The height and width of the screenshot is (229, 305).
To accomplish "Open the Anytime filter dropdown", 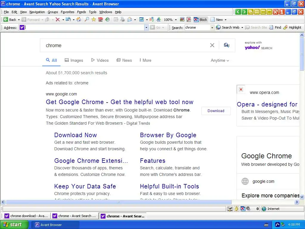I will click(x=220, y=60).
